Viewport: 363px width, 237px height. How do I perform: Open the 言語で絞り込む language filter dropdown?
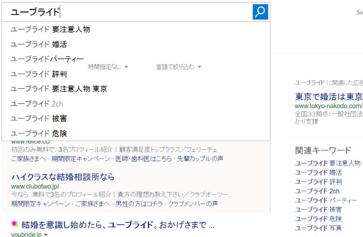(x=178, y=67)
